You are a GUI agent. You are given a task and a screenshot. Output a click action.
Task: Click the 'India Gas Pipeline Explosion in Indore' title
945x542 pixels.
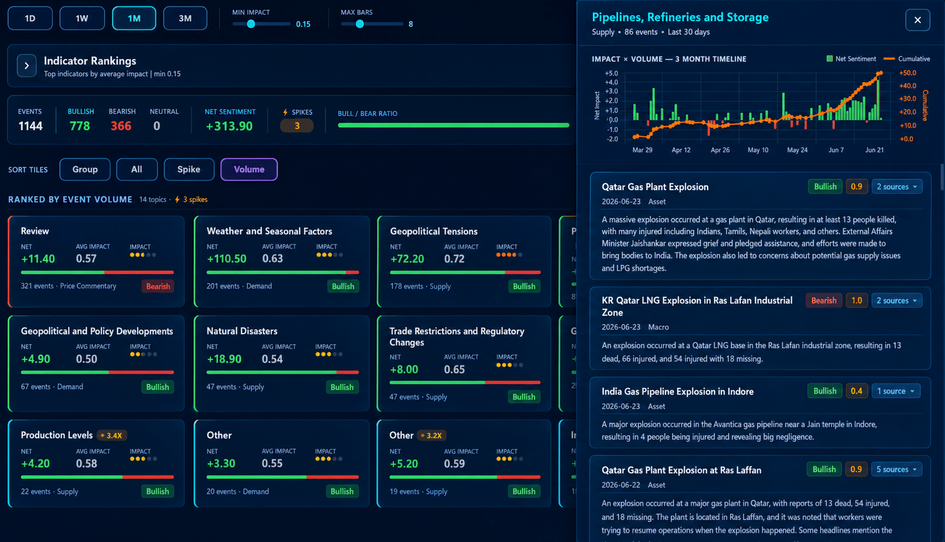click(x=677, y=391)
